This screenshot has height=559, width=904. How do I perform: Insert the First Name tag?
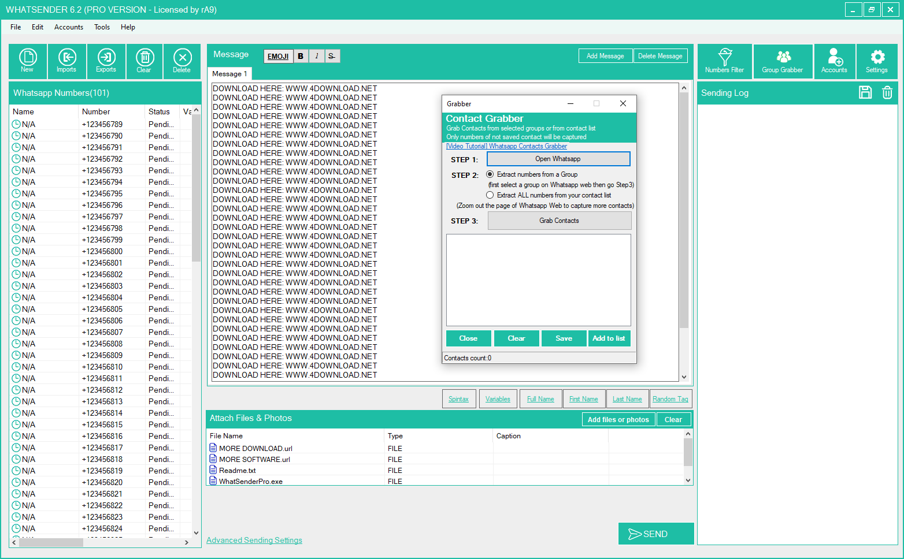[x=584, y=399]
